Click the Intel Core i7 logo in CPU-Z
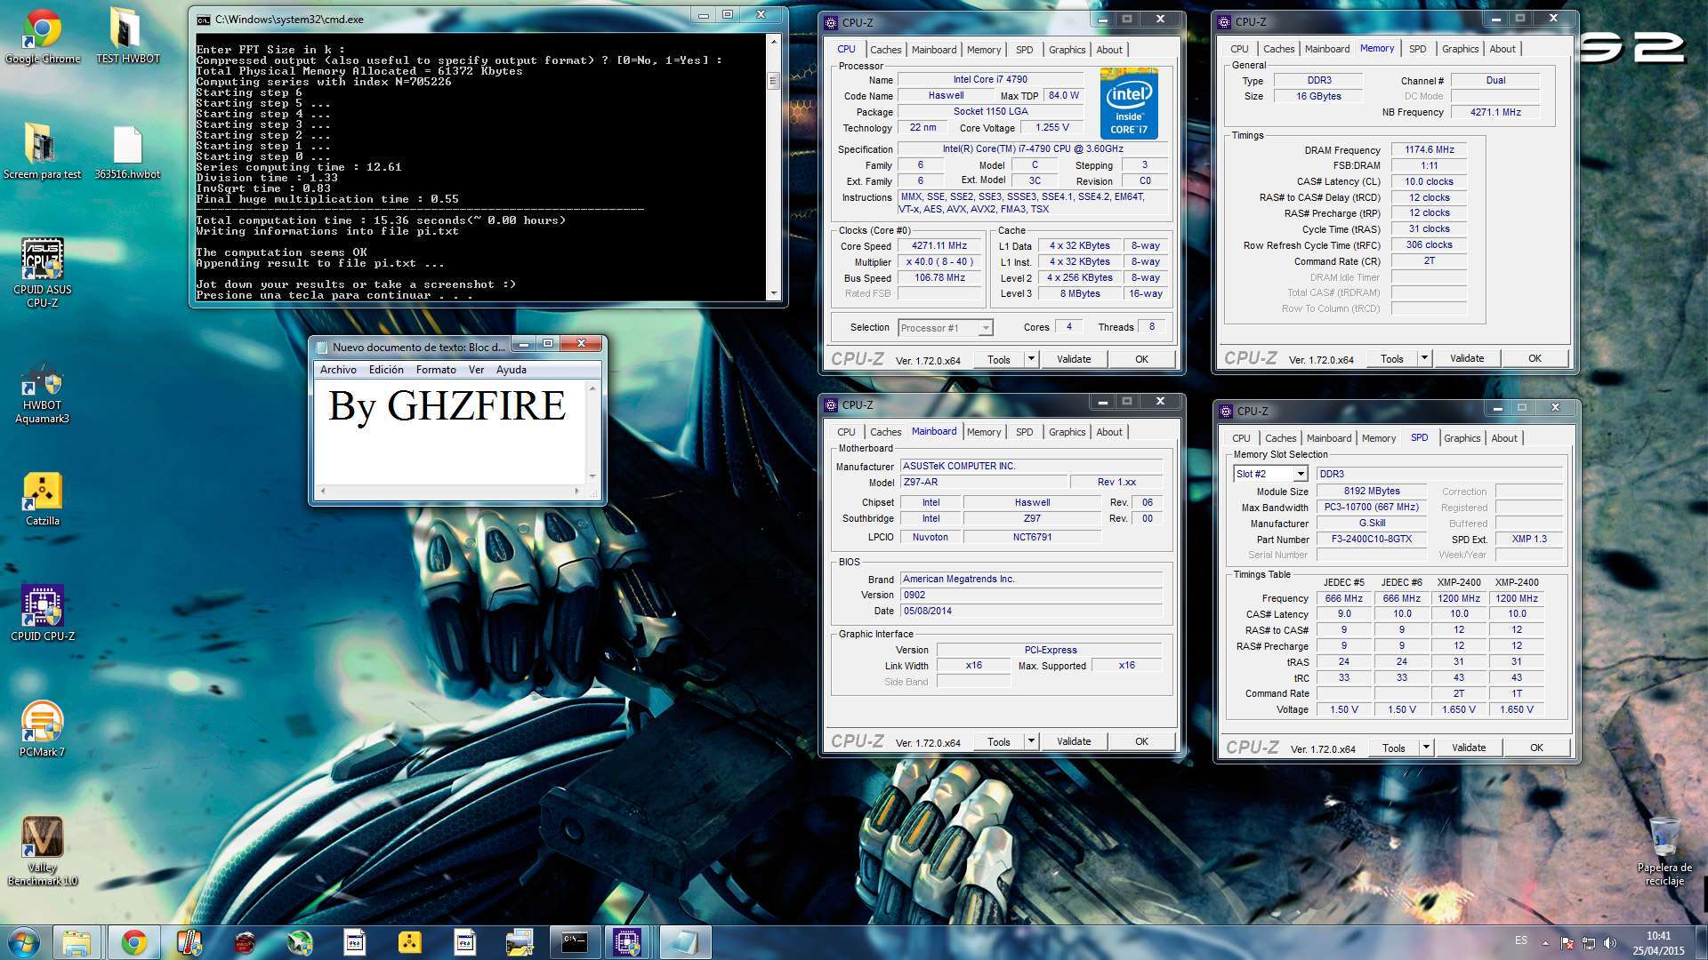1708x960 pixels. [1129, 104]
